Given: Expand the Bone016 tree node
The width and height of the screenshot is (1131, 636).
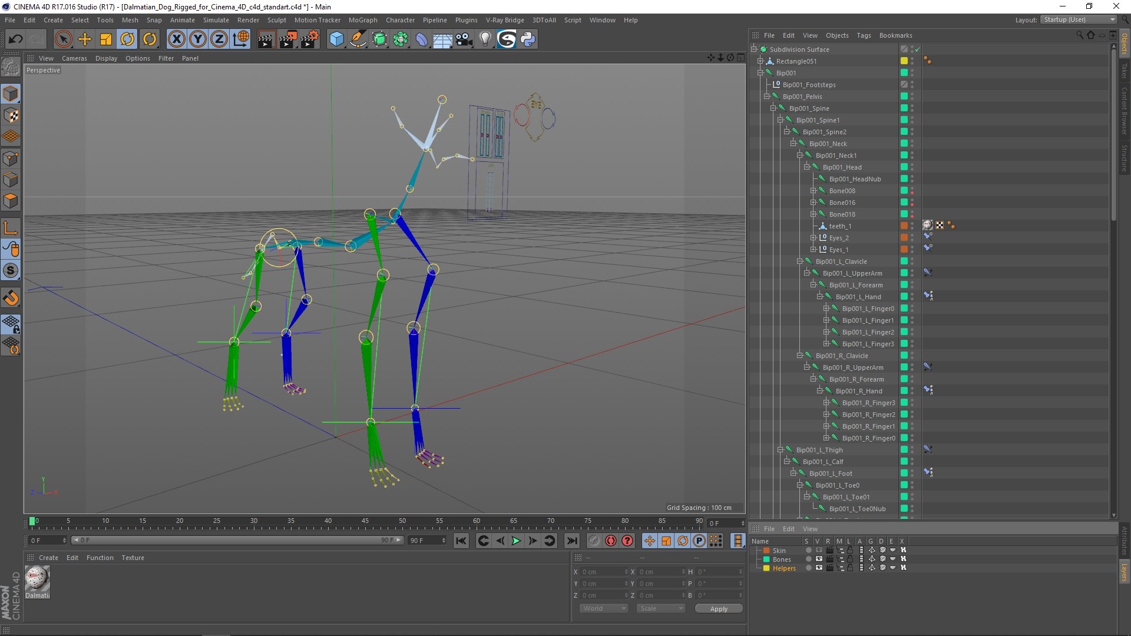Looking at the screenshot, I should 813,203.
